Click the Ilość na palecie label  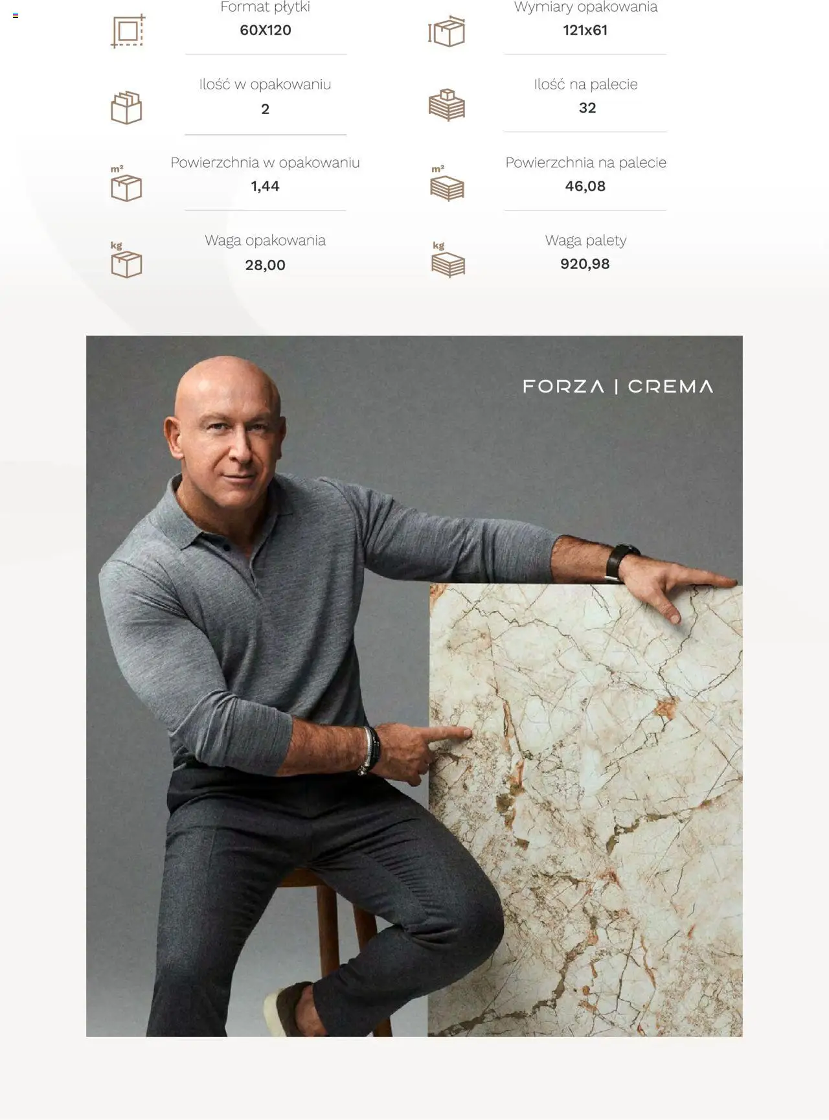(585, 84)
